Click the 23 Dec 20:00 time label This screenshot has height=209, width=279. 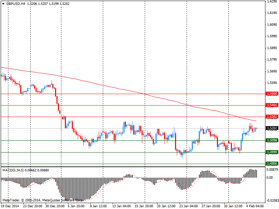click(33, 206)
